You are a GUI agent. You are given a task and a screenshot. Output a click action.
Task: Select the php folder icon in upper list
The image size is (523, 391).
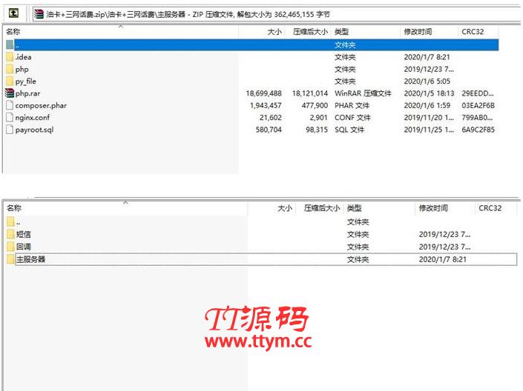(10, 69)
